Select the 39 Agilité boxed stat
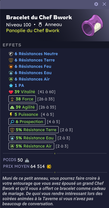The image size is (109, 208). point(23,107)
